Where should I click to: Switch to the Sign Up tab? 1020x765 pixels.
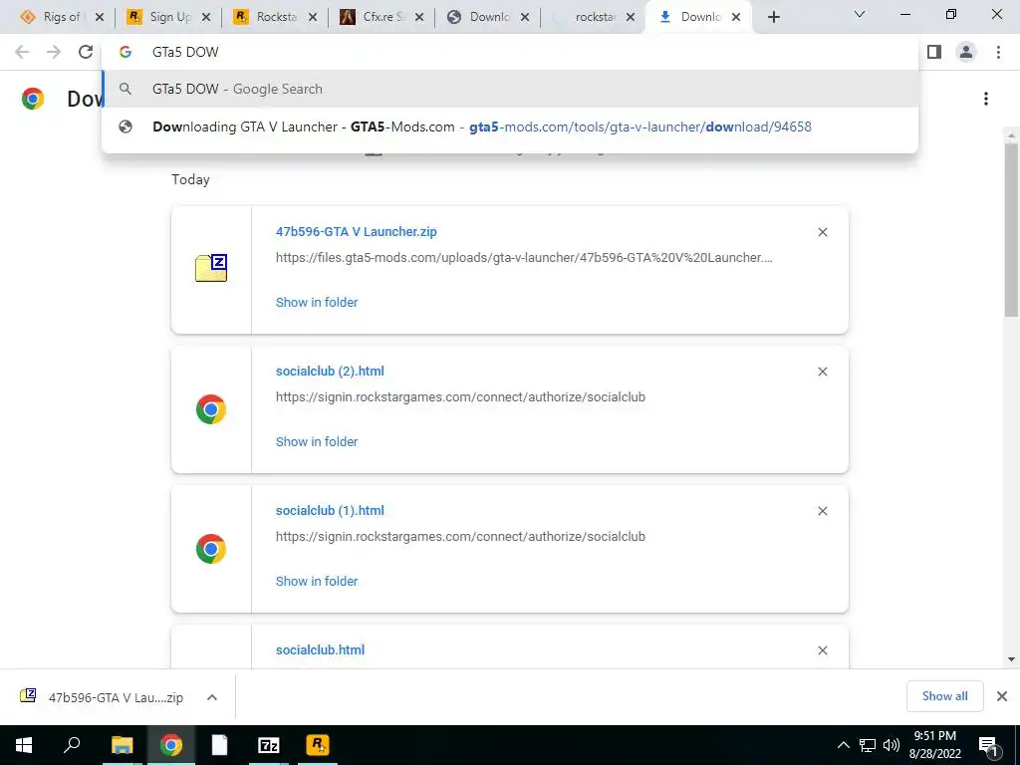(x=169, y=18)
